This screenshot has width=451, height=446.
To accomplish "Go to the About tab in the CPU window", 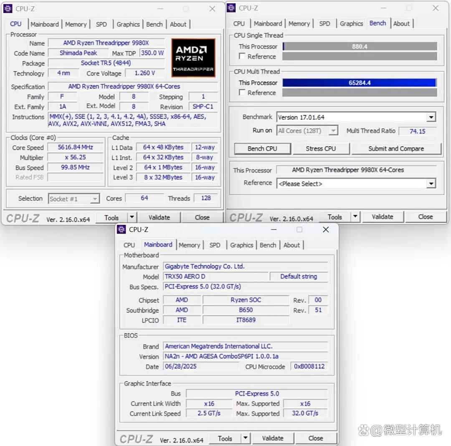I will [x=178, y=24].
